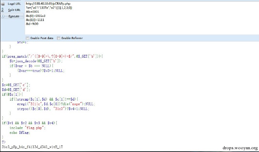Click the Split URL scissors icon
259x152 pixels.
click(3, 10)
